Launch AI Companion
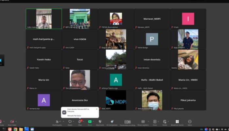This screenshot has width=229, height=131. pos(112,122)
